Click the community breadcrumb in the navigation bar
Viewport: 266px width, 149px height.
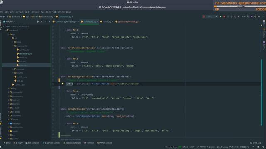[48, 17]
